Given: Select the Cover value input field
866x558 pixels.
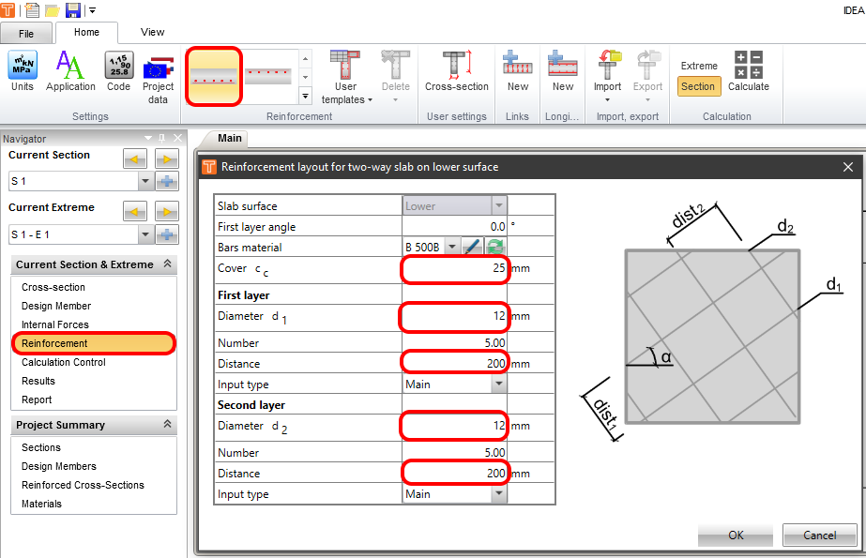Looking at the screenshot, I should tap(455, 269).
